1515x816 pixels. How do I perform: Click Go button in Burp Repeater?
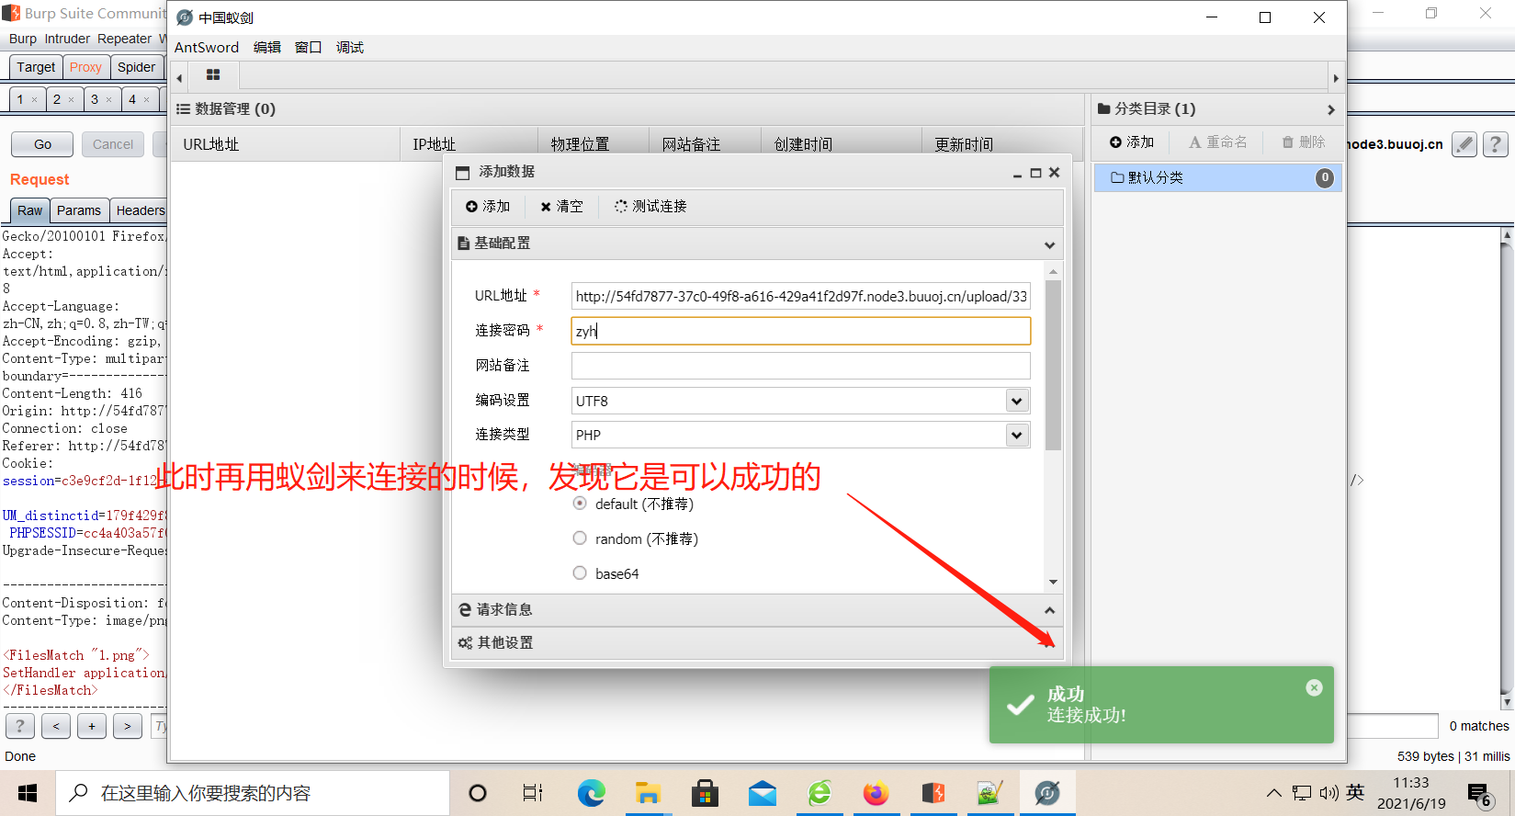click(x=43, y=144)
